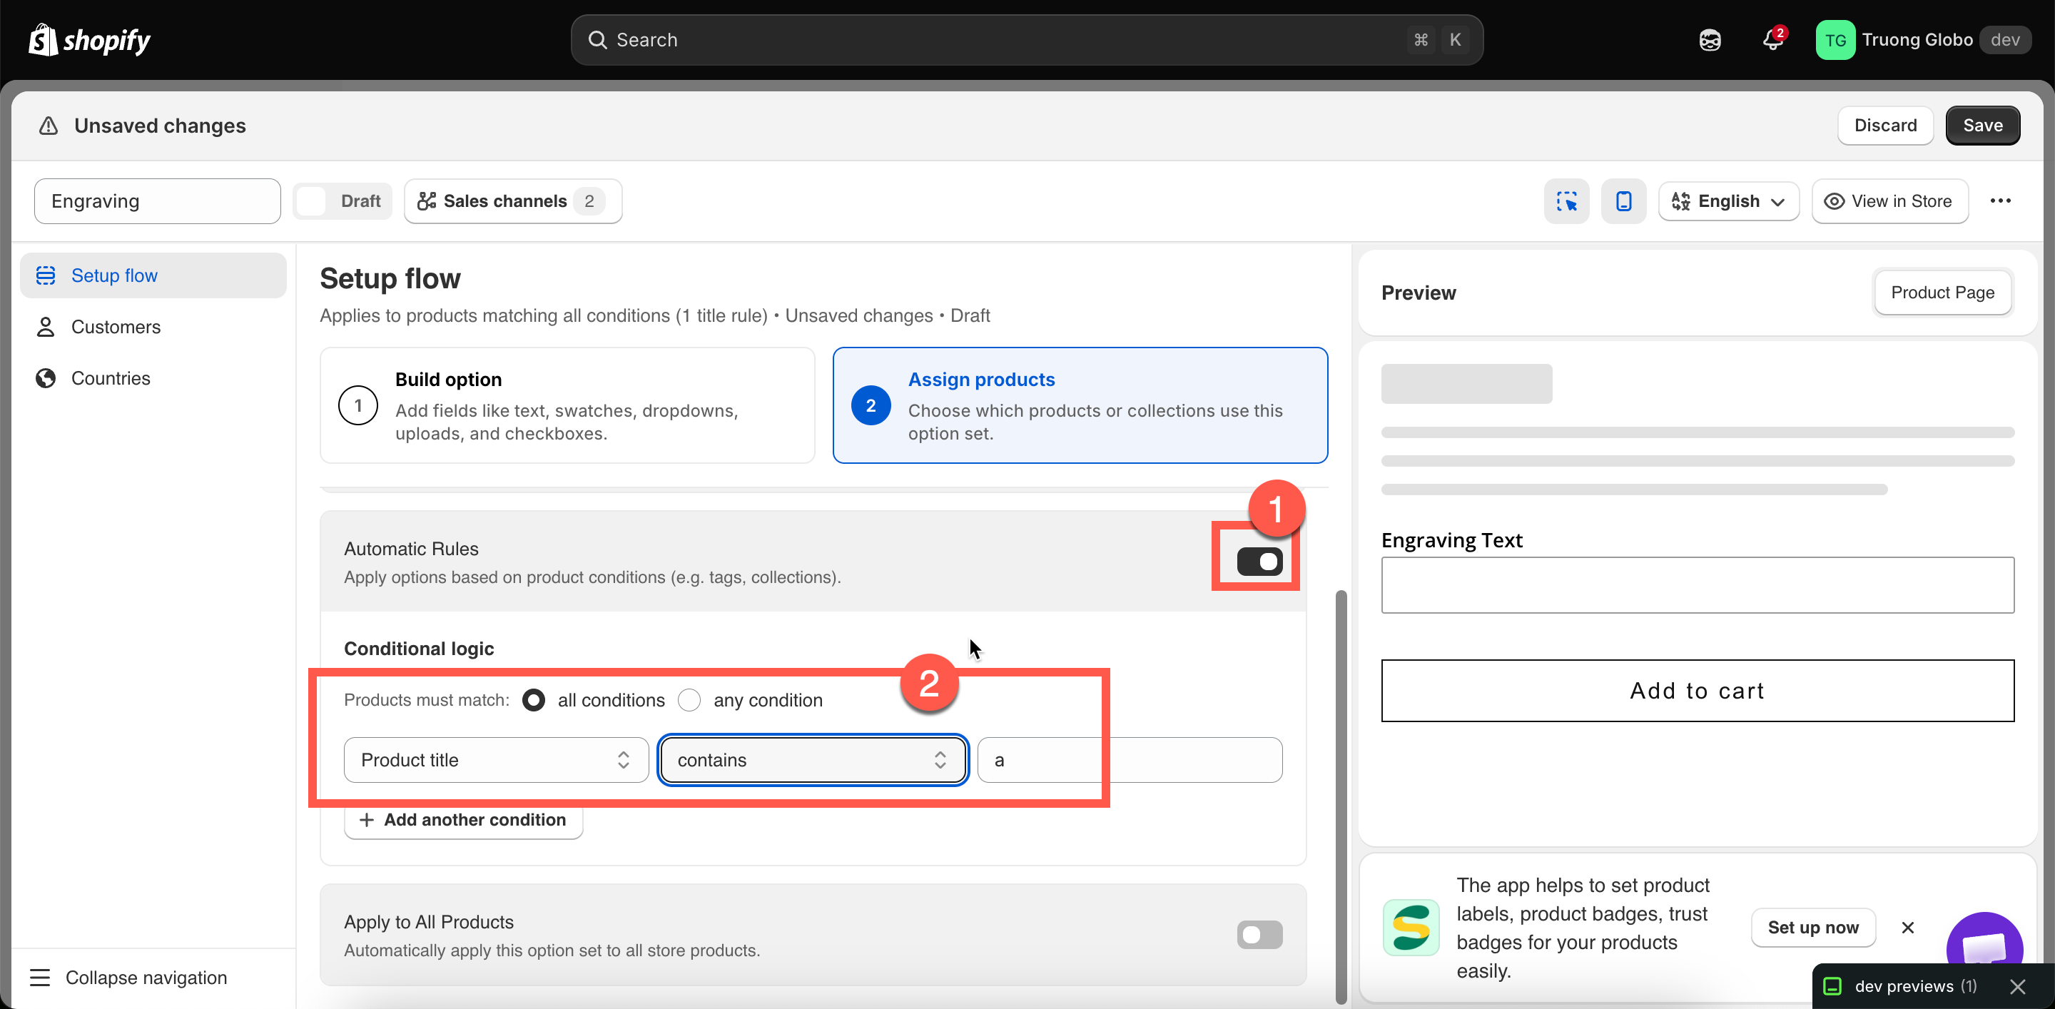
Task: Select the Build option step
Action: (x=567, y=405)
